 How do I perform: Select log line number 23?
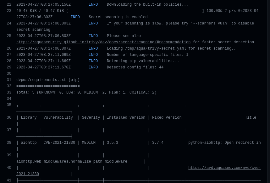(x=9, y=11)
